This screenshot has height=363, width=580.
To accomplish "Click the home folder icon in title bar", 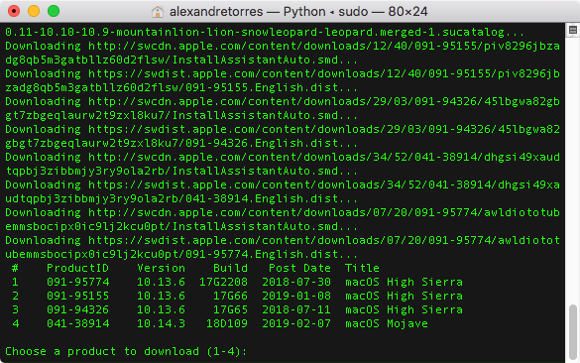I will point(158,12).
